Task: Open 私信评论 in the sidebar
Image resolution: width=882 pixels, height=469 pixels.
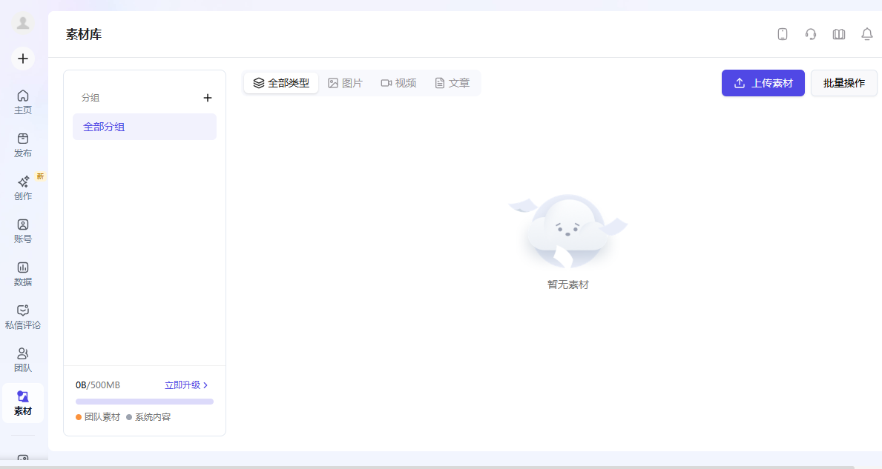Action: click(x=23, y=317)
